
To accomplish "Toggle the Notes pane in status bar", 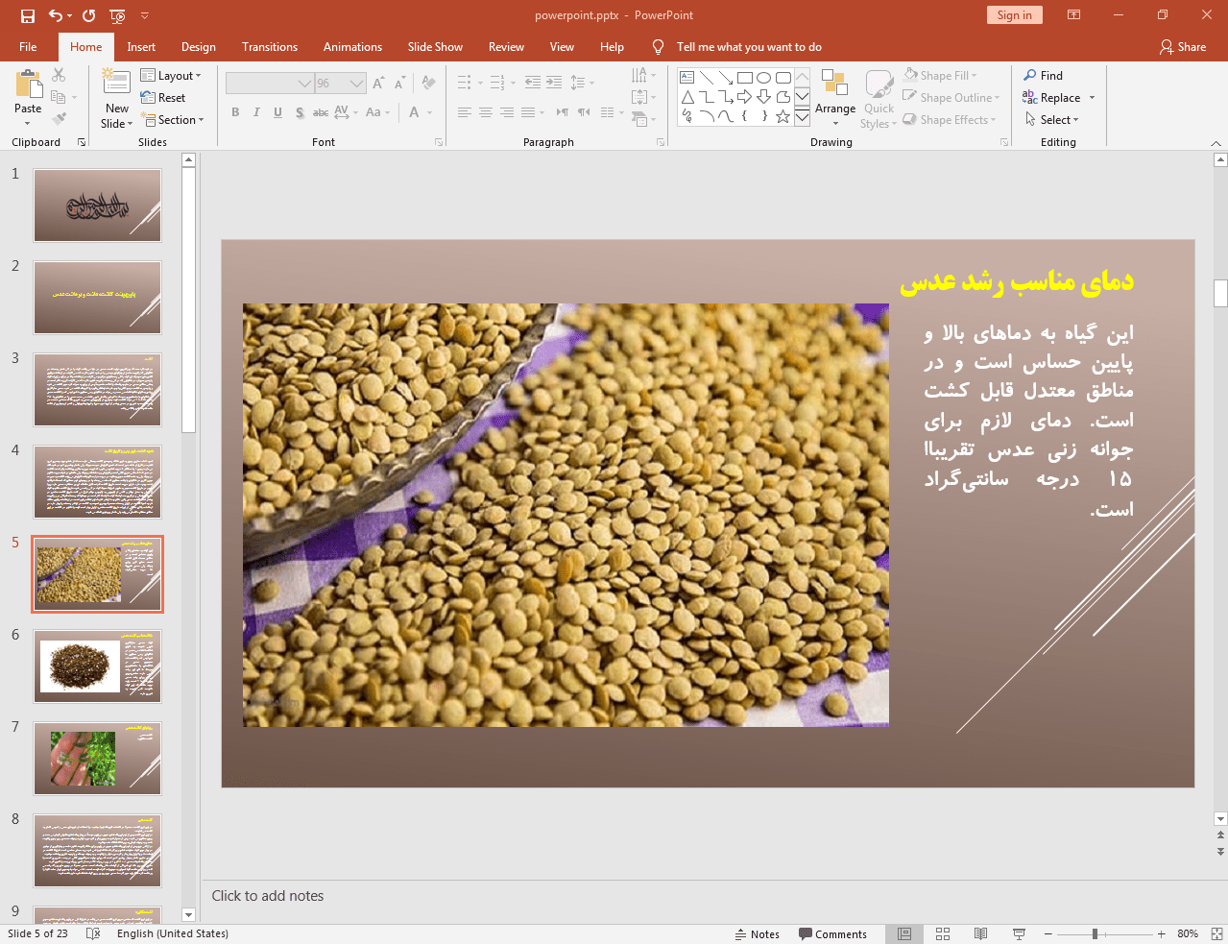I will tap(757, 934).
